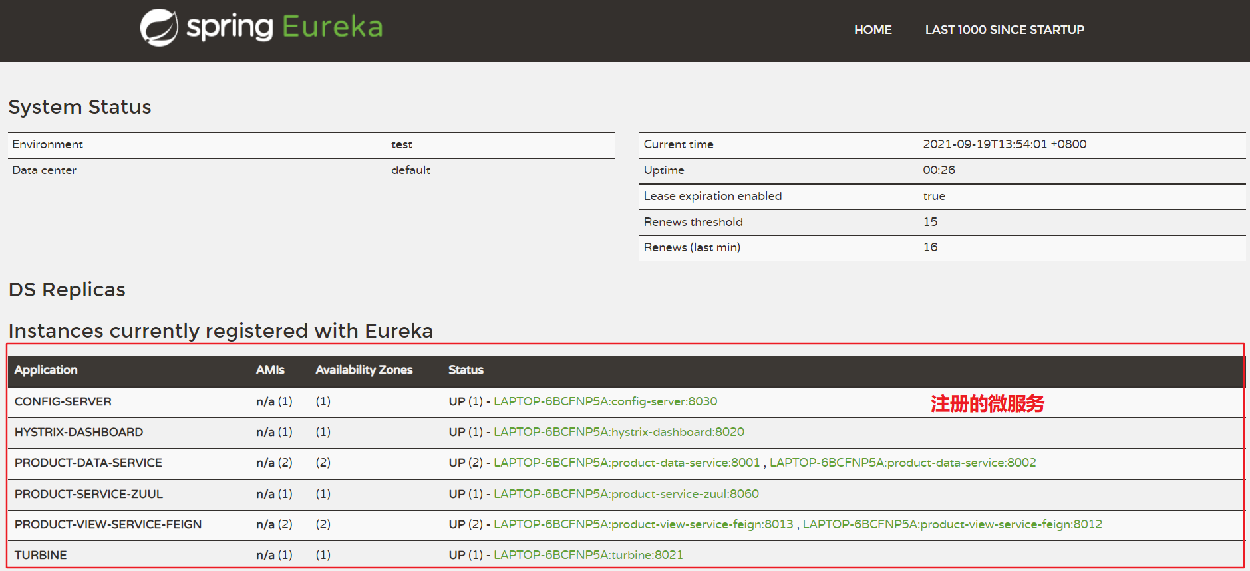Click the Renews threshold label
Image resolution: width=1250 pixels, height=571 pixels.
693,222
